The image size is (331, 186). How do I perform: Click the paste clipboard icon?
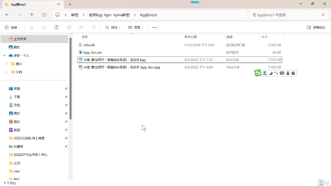pyautogui.click(x=56, y=27)
